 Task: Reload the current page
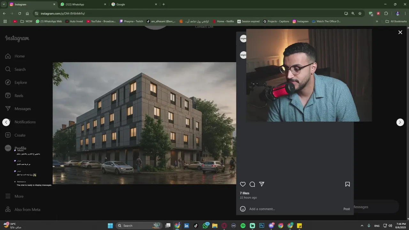(19, 13)
